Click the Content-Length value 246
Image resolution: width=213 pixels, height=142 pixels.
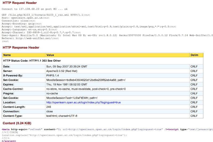coord(49,107)
